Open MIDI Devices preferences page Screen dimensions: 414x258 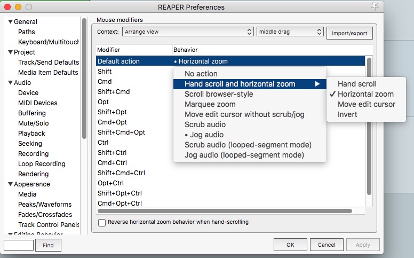tap(38, 103)
